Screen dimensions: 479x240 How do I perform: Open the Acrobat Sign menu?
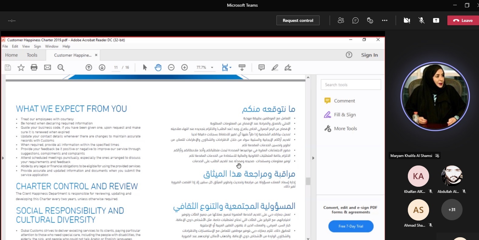tap(37, 47)
